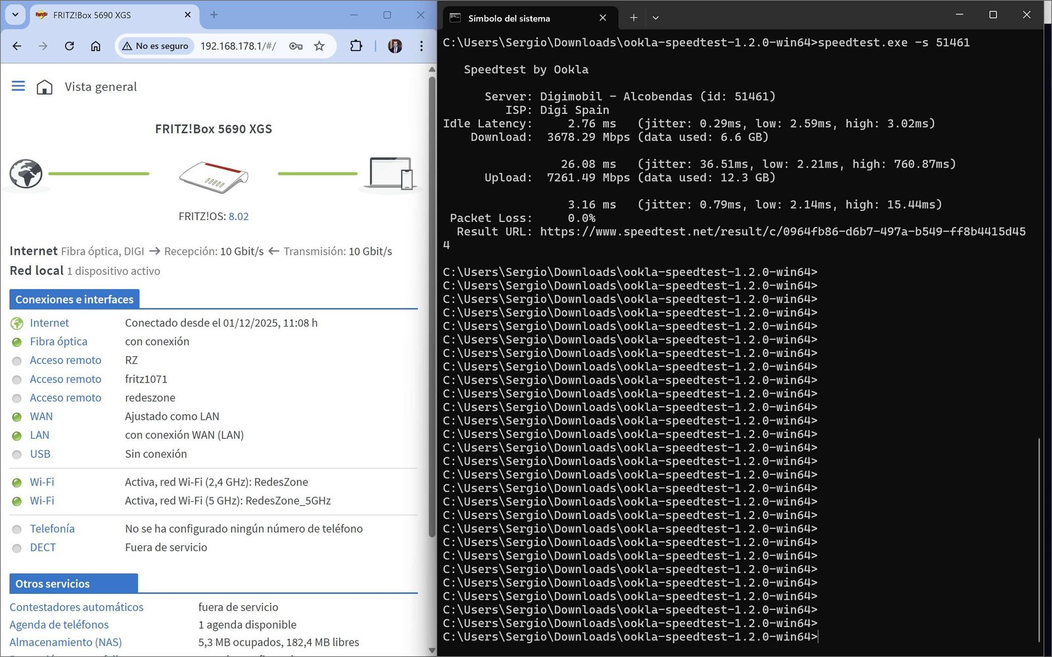Click the home icon beside Vista general
Image resolution: width=1052 pixels, height=657 pixels.
(x=43, y=85)
